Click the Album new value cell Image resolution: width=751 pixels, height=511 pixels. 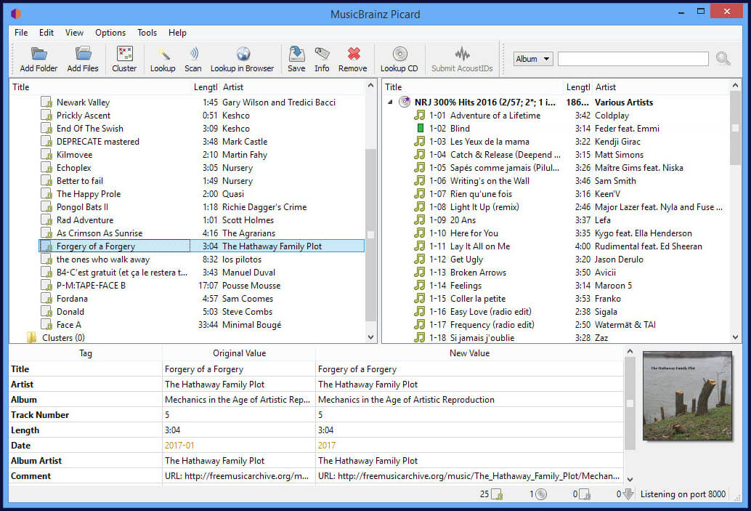coord(469,399)
